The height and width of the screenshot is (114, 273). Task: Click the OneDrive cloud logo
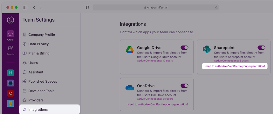(130, 88)
